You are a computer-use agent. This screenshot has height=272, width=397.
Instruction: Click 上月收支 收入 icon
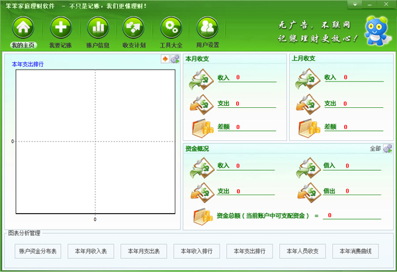[x=308, y=79]
